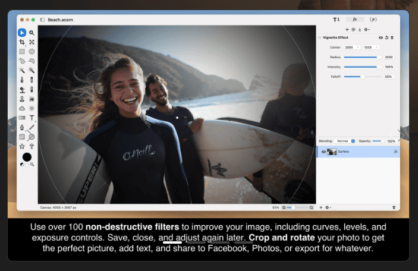Select the Eraser tool
The width and height of the screenshot is (418, 271).
(x=32, y=90)
